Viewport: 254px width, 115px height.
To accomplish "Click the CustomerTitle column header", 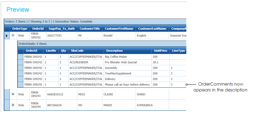I will coord(89,29).
